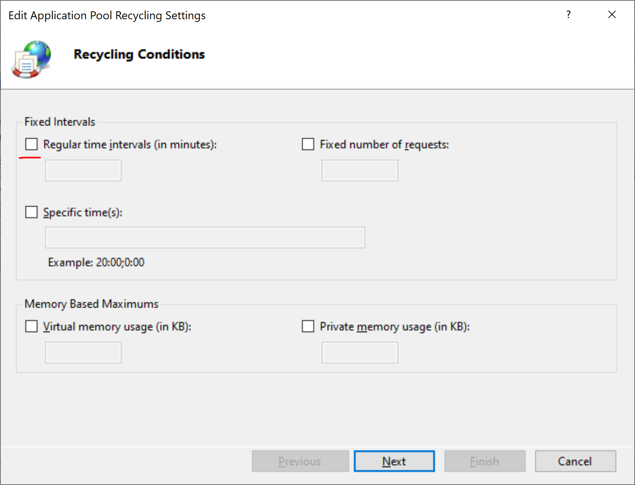Toggle the Specific time(s) checkbox
Viewport: 635px width, 485px height.
click(x=31, y=212)
